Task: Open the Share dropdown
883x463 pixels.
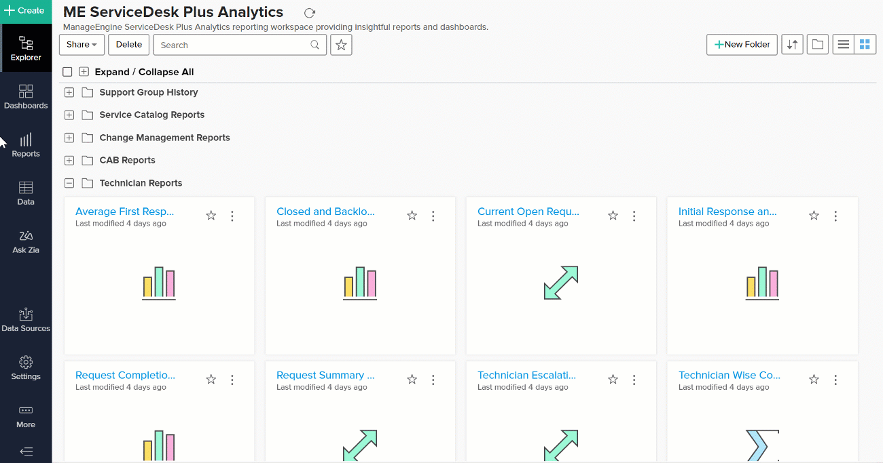Action: coord(82,45)
